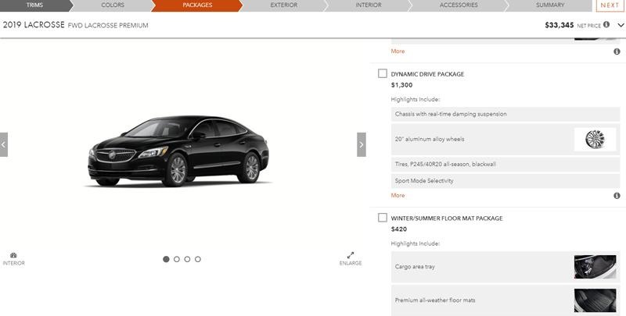Open the cargo area tray thumbnail
The height and width of the screenshot is (316, 626).
595,267
